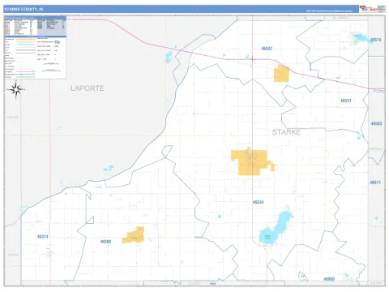Click the faint "PORTER" county label
The height and width of the screenshot is (292, 389).
pos(13,118)
